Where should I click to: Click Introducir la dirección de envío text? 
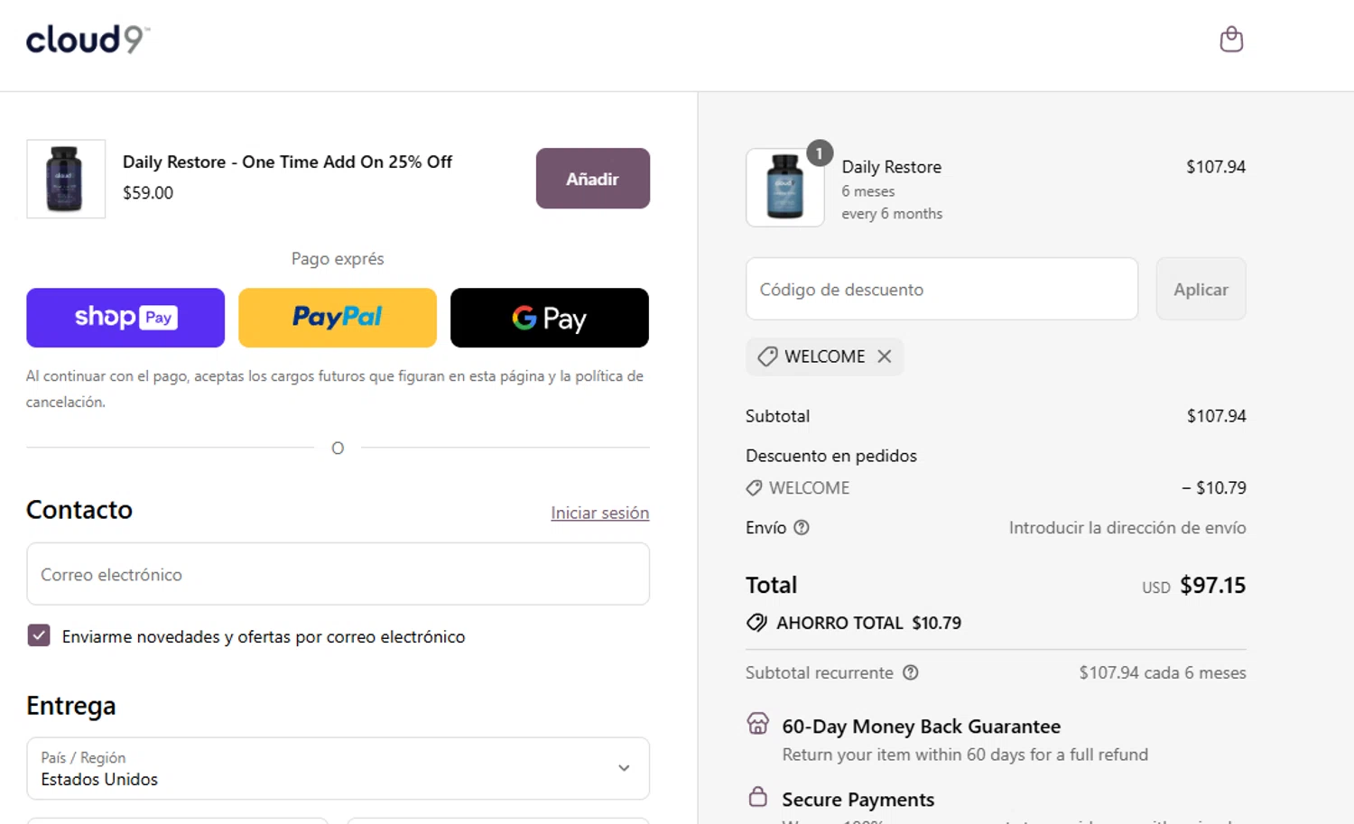coord(1127,528)
